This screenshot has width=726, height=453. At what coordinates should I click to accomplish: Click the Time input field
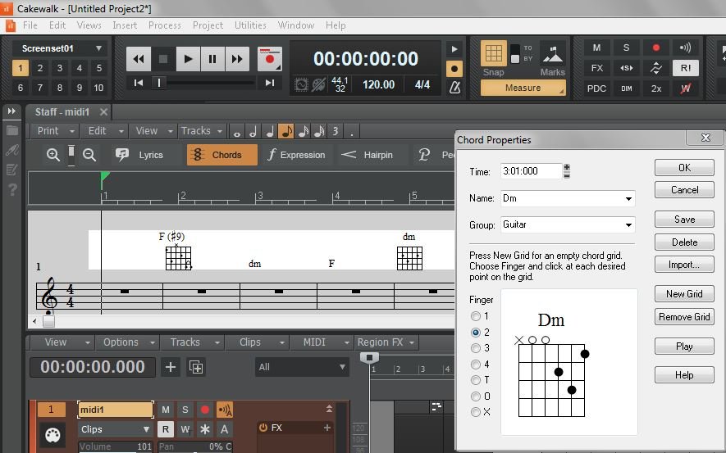coord(530,171)
